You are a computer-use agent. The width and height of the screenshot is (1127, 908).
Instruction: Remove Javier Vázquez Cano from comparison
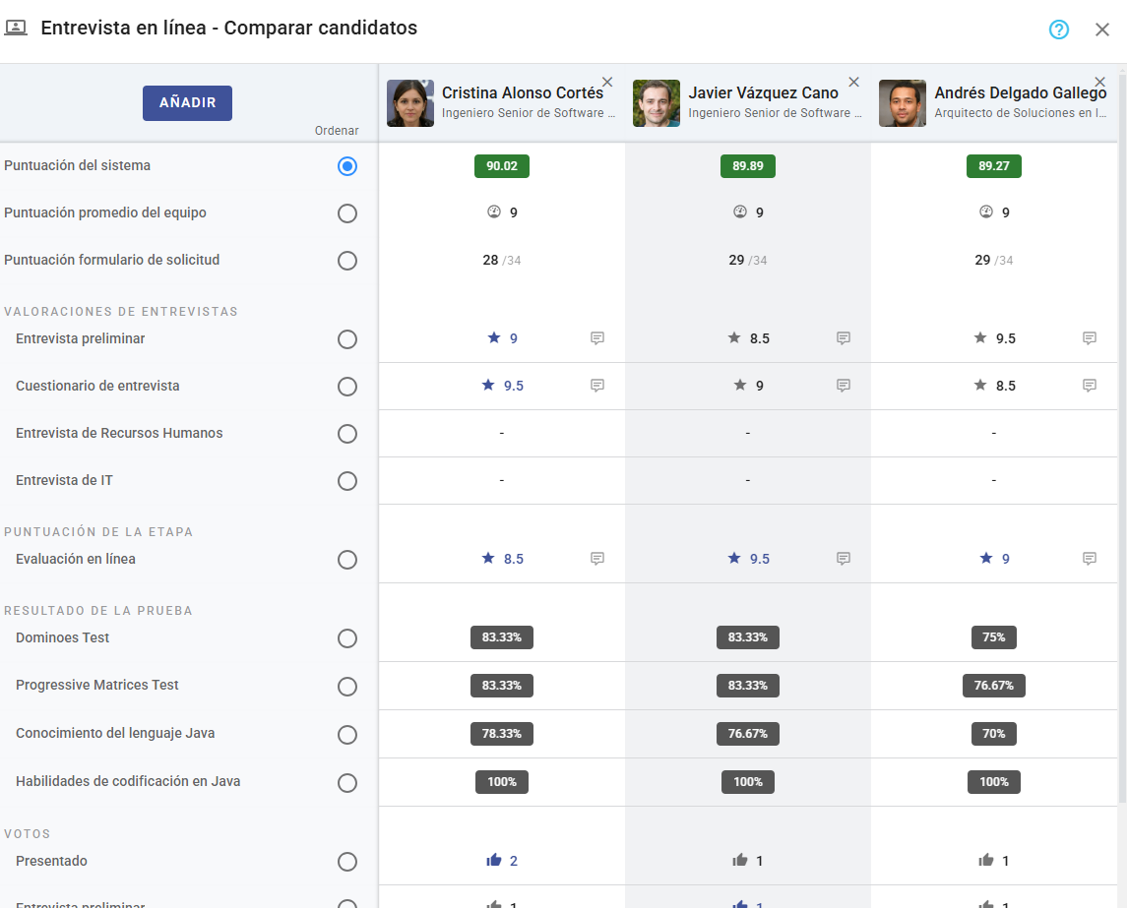click(x=853, y=83)
